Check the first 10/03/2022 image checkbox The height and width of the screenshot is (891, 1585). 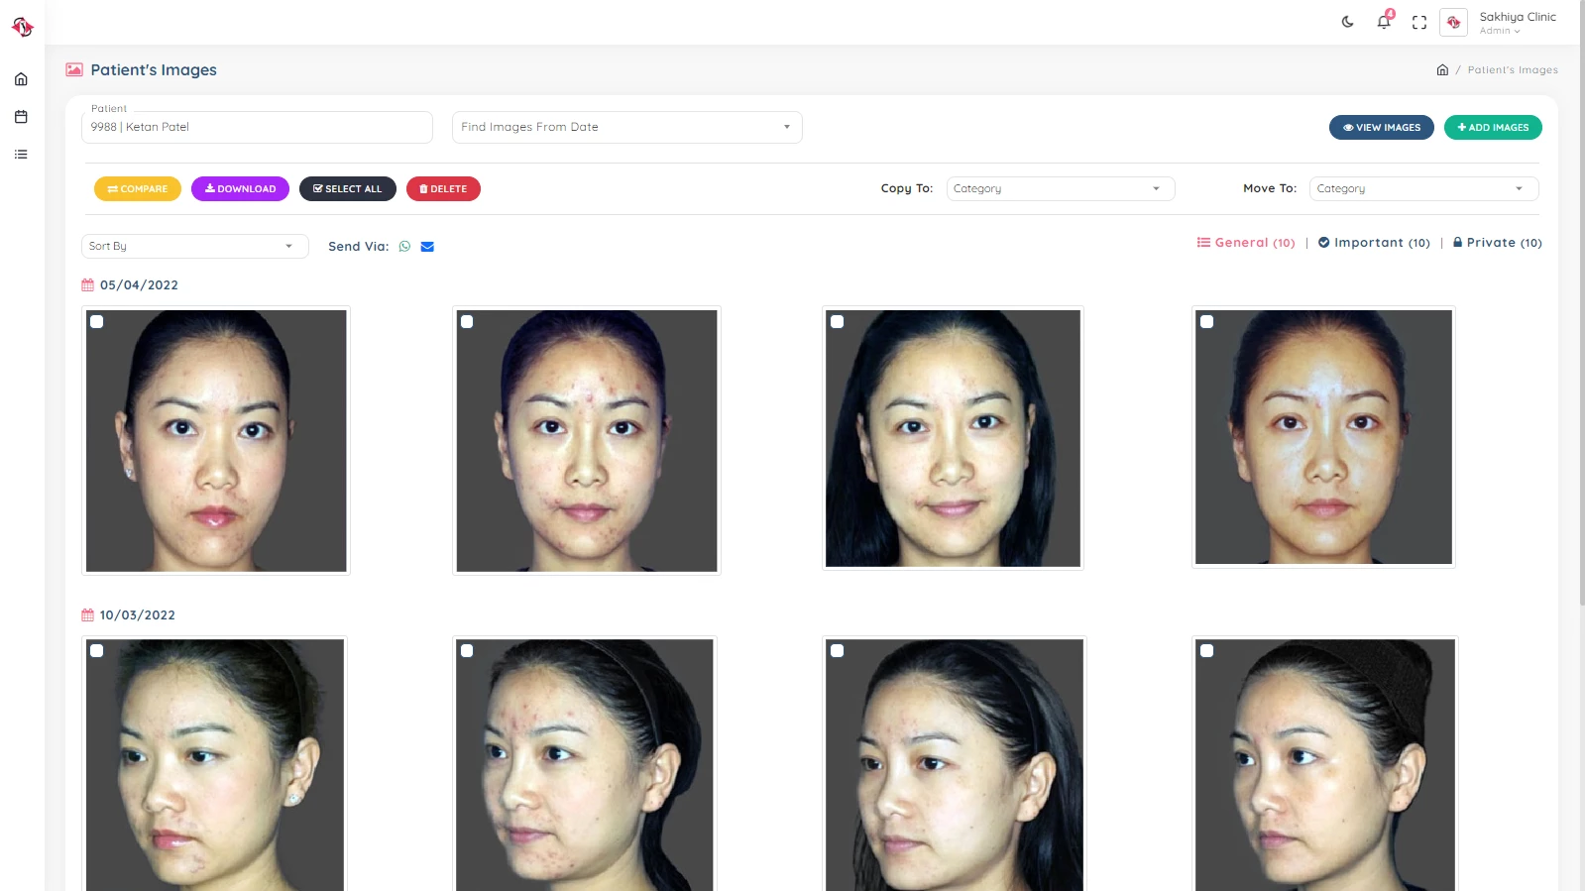pos(97,651)
